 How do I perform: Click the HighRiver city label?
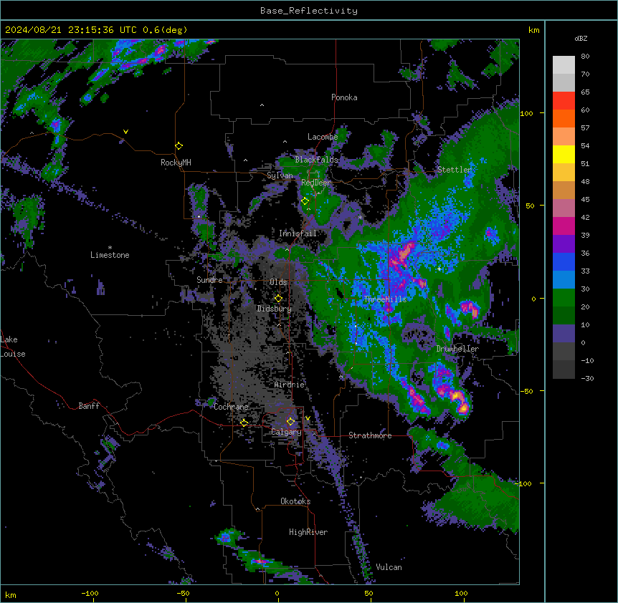pos(308,532)
